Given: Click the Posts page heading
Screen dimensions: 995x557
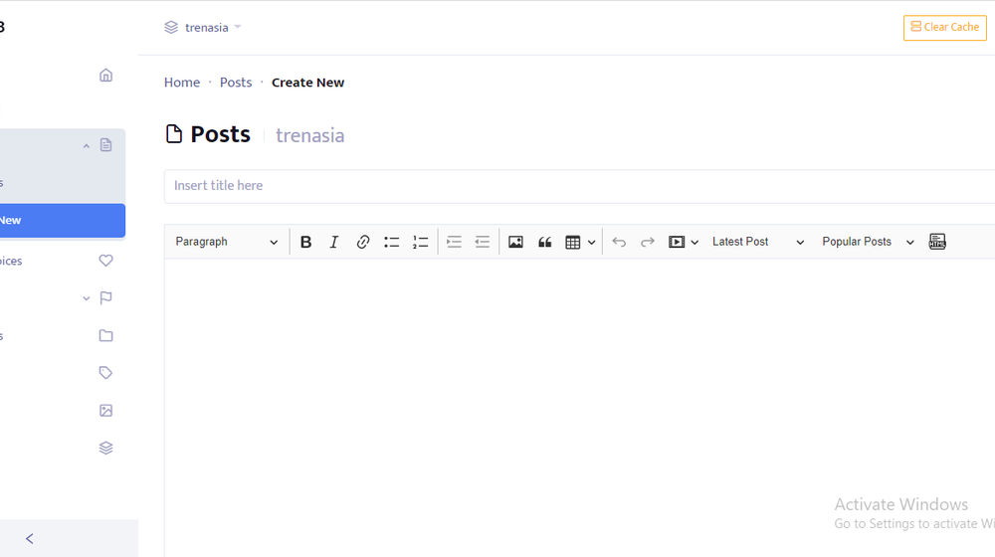Looking at the screenshot, I should (x=220, y=134).
